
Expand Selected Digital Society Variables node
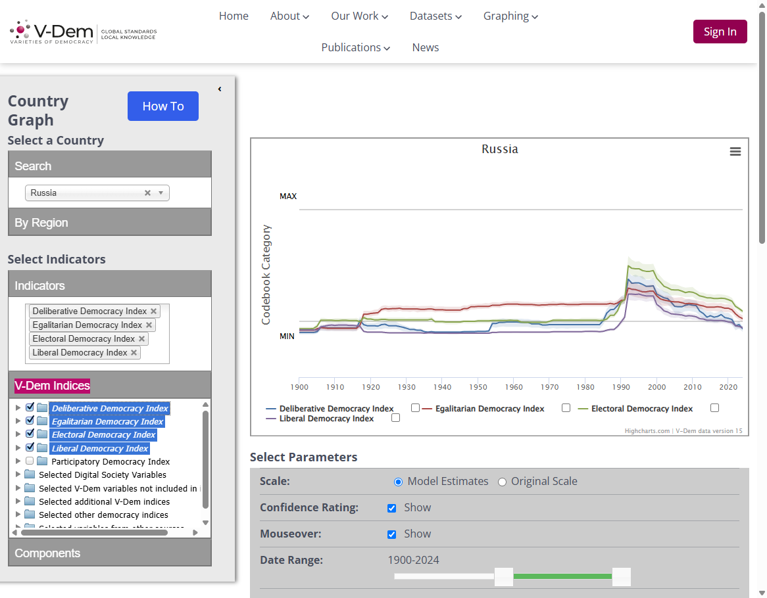tap(18, 474)
